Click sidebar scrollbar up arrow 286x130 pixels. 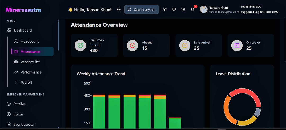pyautogui.click(x=59, y=20)
